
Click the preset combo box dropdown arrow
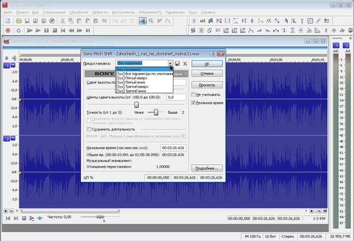point(171,64)
